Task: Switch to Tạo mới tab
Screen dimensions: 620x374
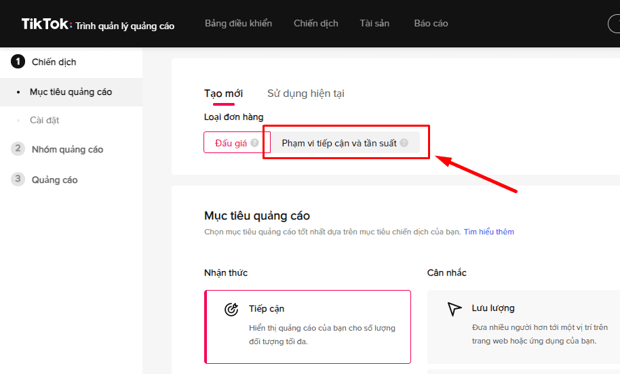Action: point(223,93)
